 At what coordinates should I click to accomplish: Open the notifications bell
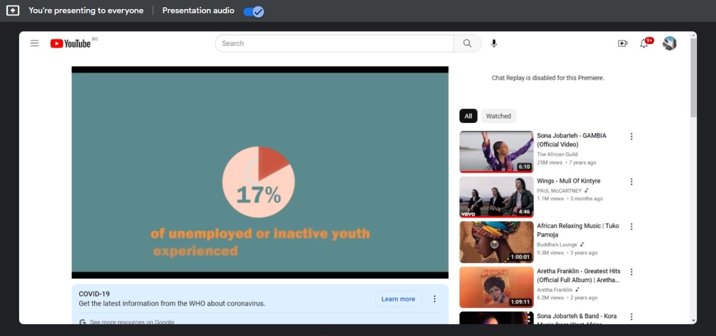point(644,44)
